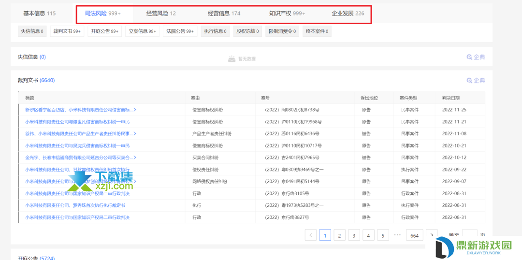Screen dimensions: 522x260
Task: Go to page 2 of 裁判文书
Action: pyautogui.click(x=339, y=235)
